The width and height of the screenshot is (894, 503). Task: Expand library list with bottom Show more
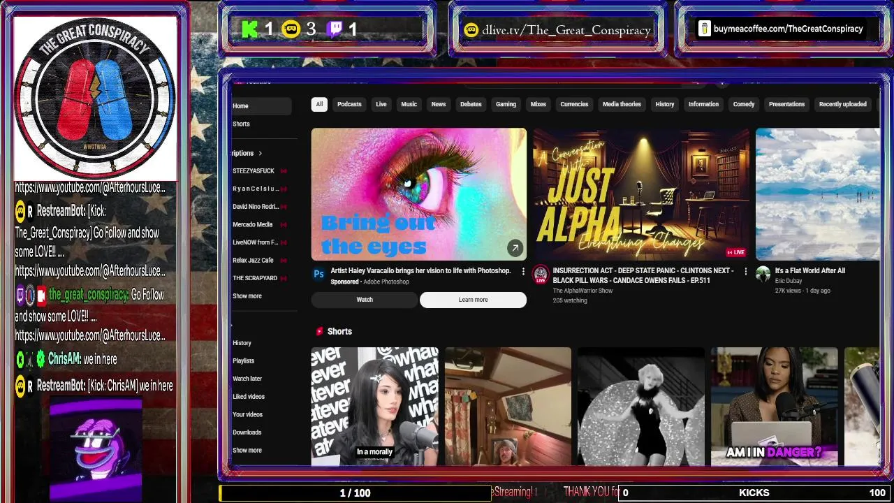[247, 451]
